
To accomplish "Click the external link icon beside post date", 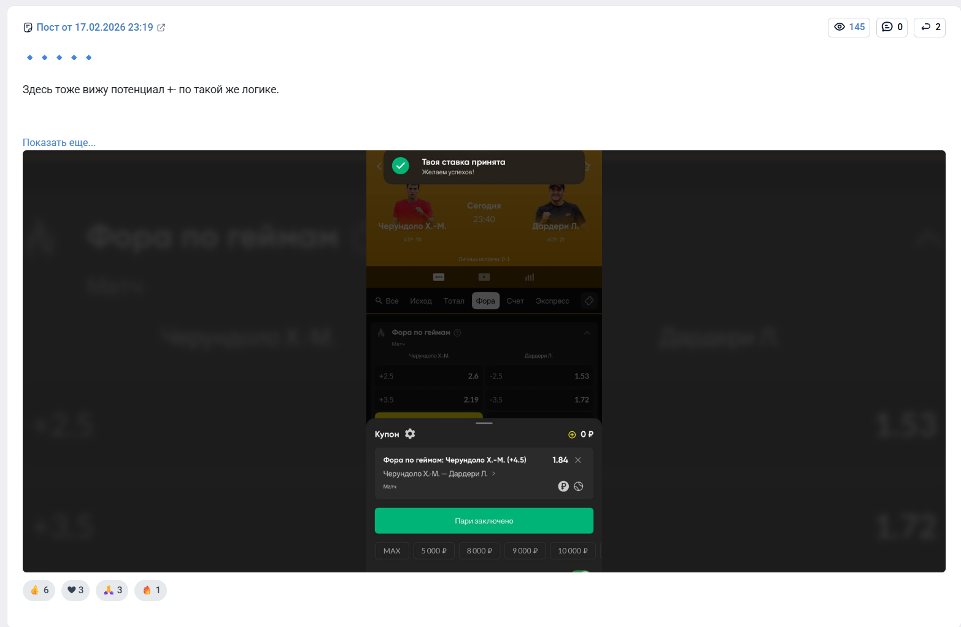I will tap(161, 28).
